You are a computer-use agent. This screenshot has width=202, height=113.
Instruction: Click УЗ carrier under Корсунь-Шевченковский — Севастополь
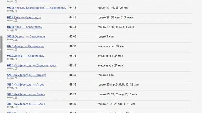click(16, 11)
